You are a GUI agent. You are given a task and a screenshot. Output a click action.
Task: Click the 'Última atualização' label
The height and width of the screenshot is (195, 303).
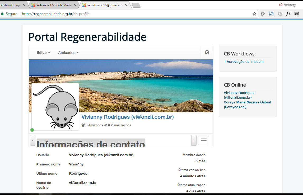(191, 185)
